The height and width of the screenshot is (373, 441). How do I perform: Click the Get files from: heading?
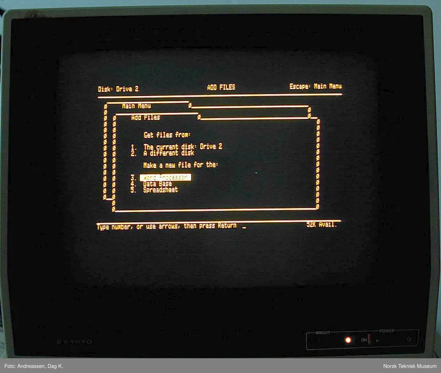167,135
